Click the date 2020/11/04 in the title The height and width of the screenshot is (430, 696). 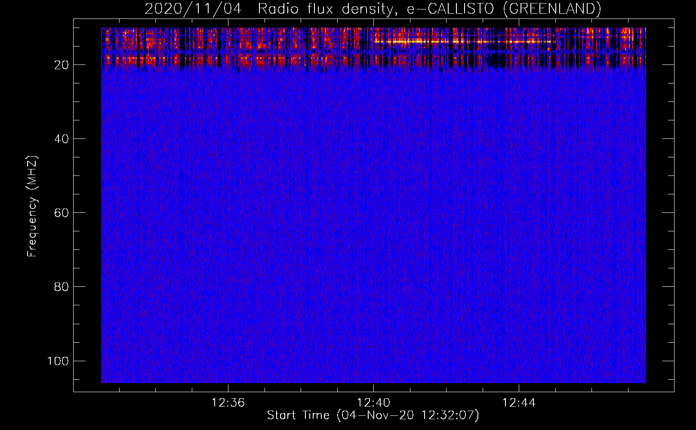tap(193, 9)
